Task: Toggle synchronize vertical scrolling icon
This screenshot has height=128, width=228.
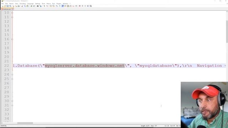Action: (51, 6)
